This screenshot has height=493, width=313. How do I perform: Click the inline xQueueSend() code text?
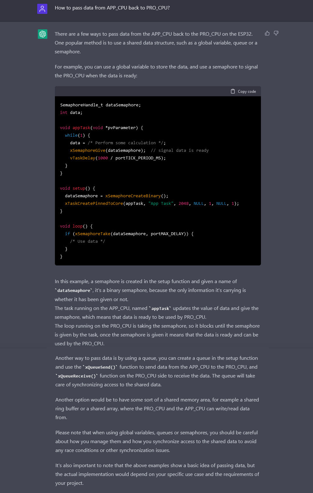(100, 367)
